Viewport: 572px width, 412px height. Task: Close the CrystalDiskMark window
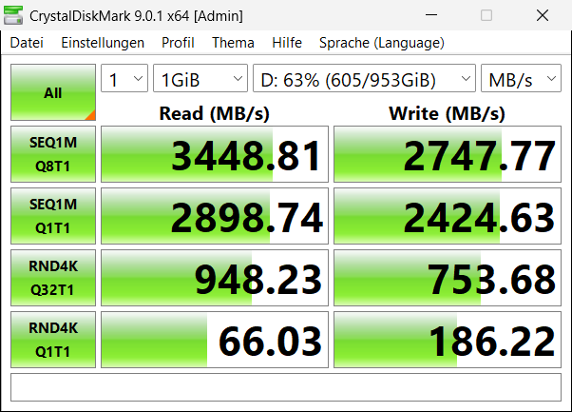543,15
